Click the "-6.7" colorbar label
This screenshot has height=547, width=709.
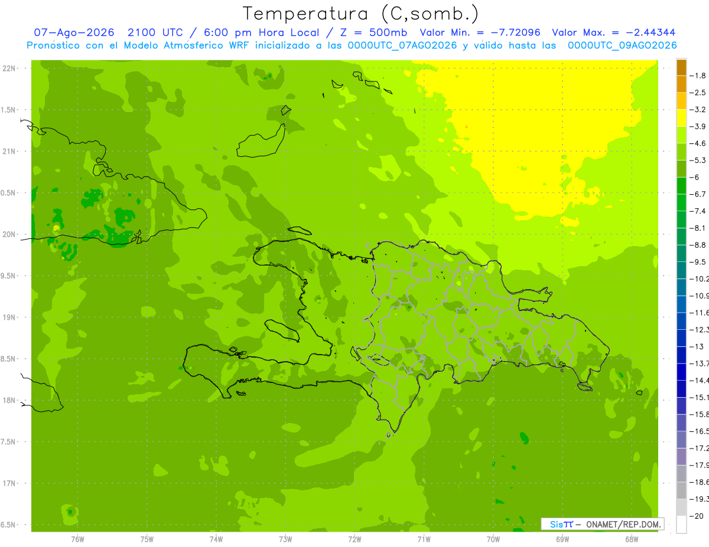[x=699, y=194]
